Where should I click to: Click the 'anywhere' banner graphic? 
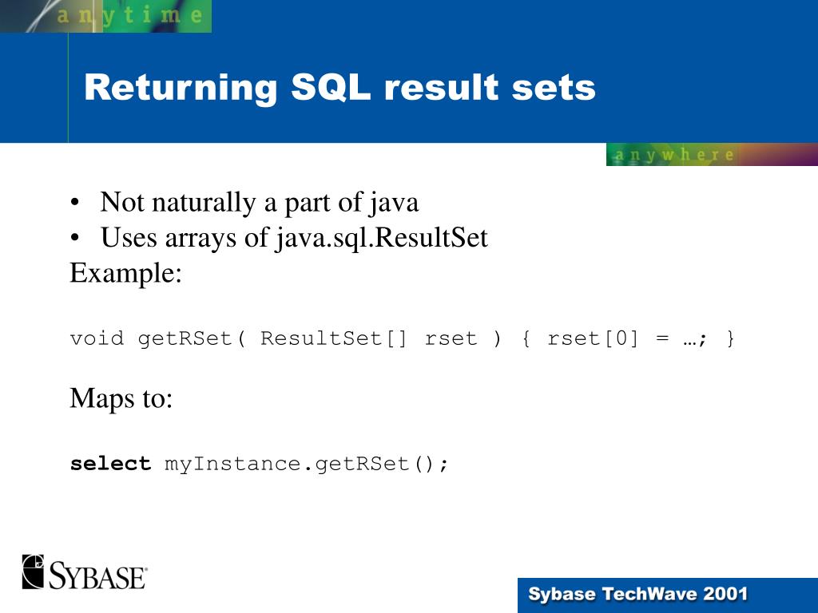click(712, 155)
